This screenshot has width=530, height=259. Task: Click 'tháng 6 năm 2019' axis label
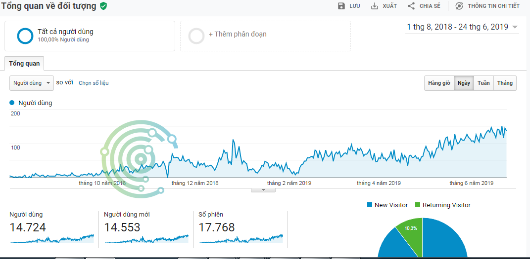pyautogui.click(x=472, y=183)
